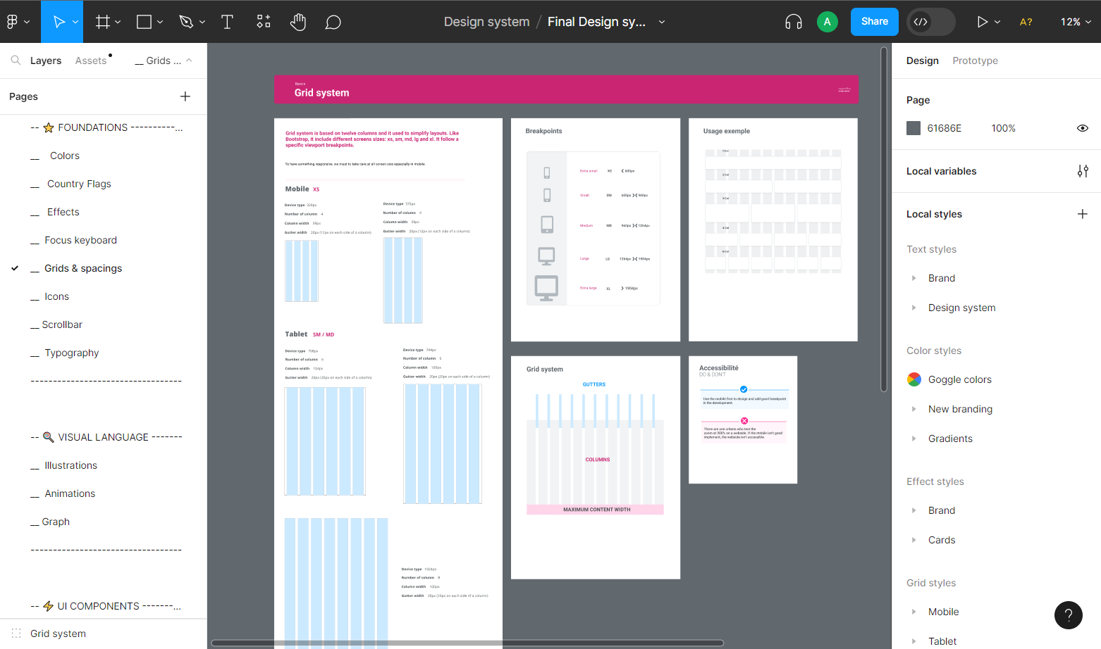The width and height of the screenshot is (1101, 649).
Task: Select the Frame tool
Action: (103, 22)
